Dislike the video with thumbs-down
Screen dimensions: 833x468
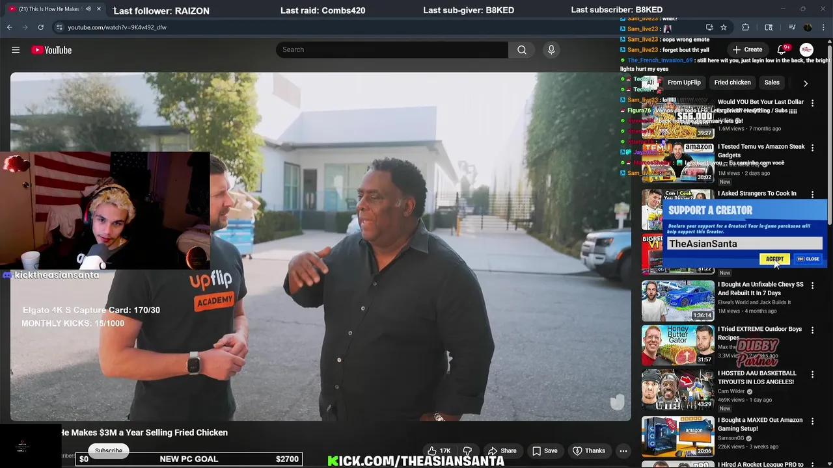(x=467, y=450)
